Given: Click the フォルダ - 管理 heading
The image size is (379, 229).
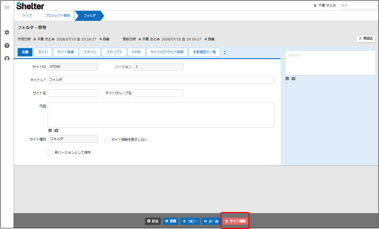Looking at the screenshot, I should coord(32,27).
